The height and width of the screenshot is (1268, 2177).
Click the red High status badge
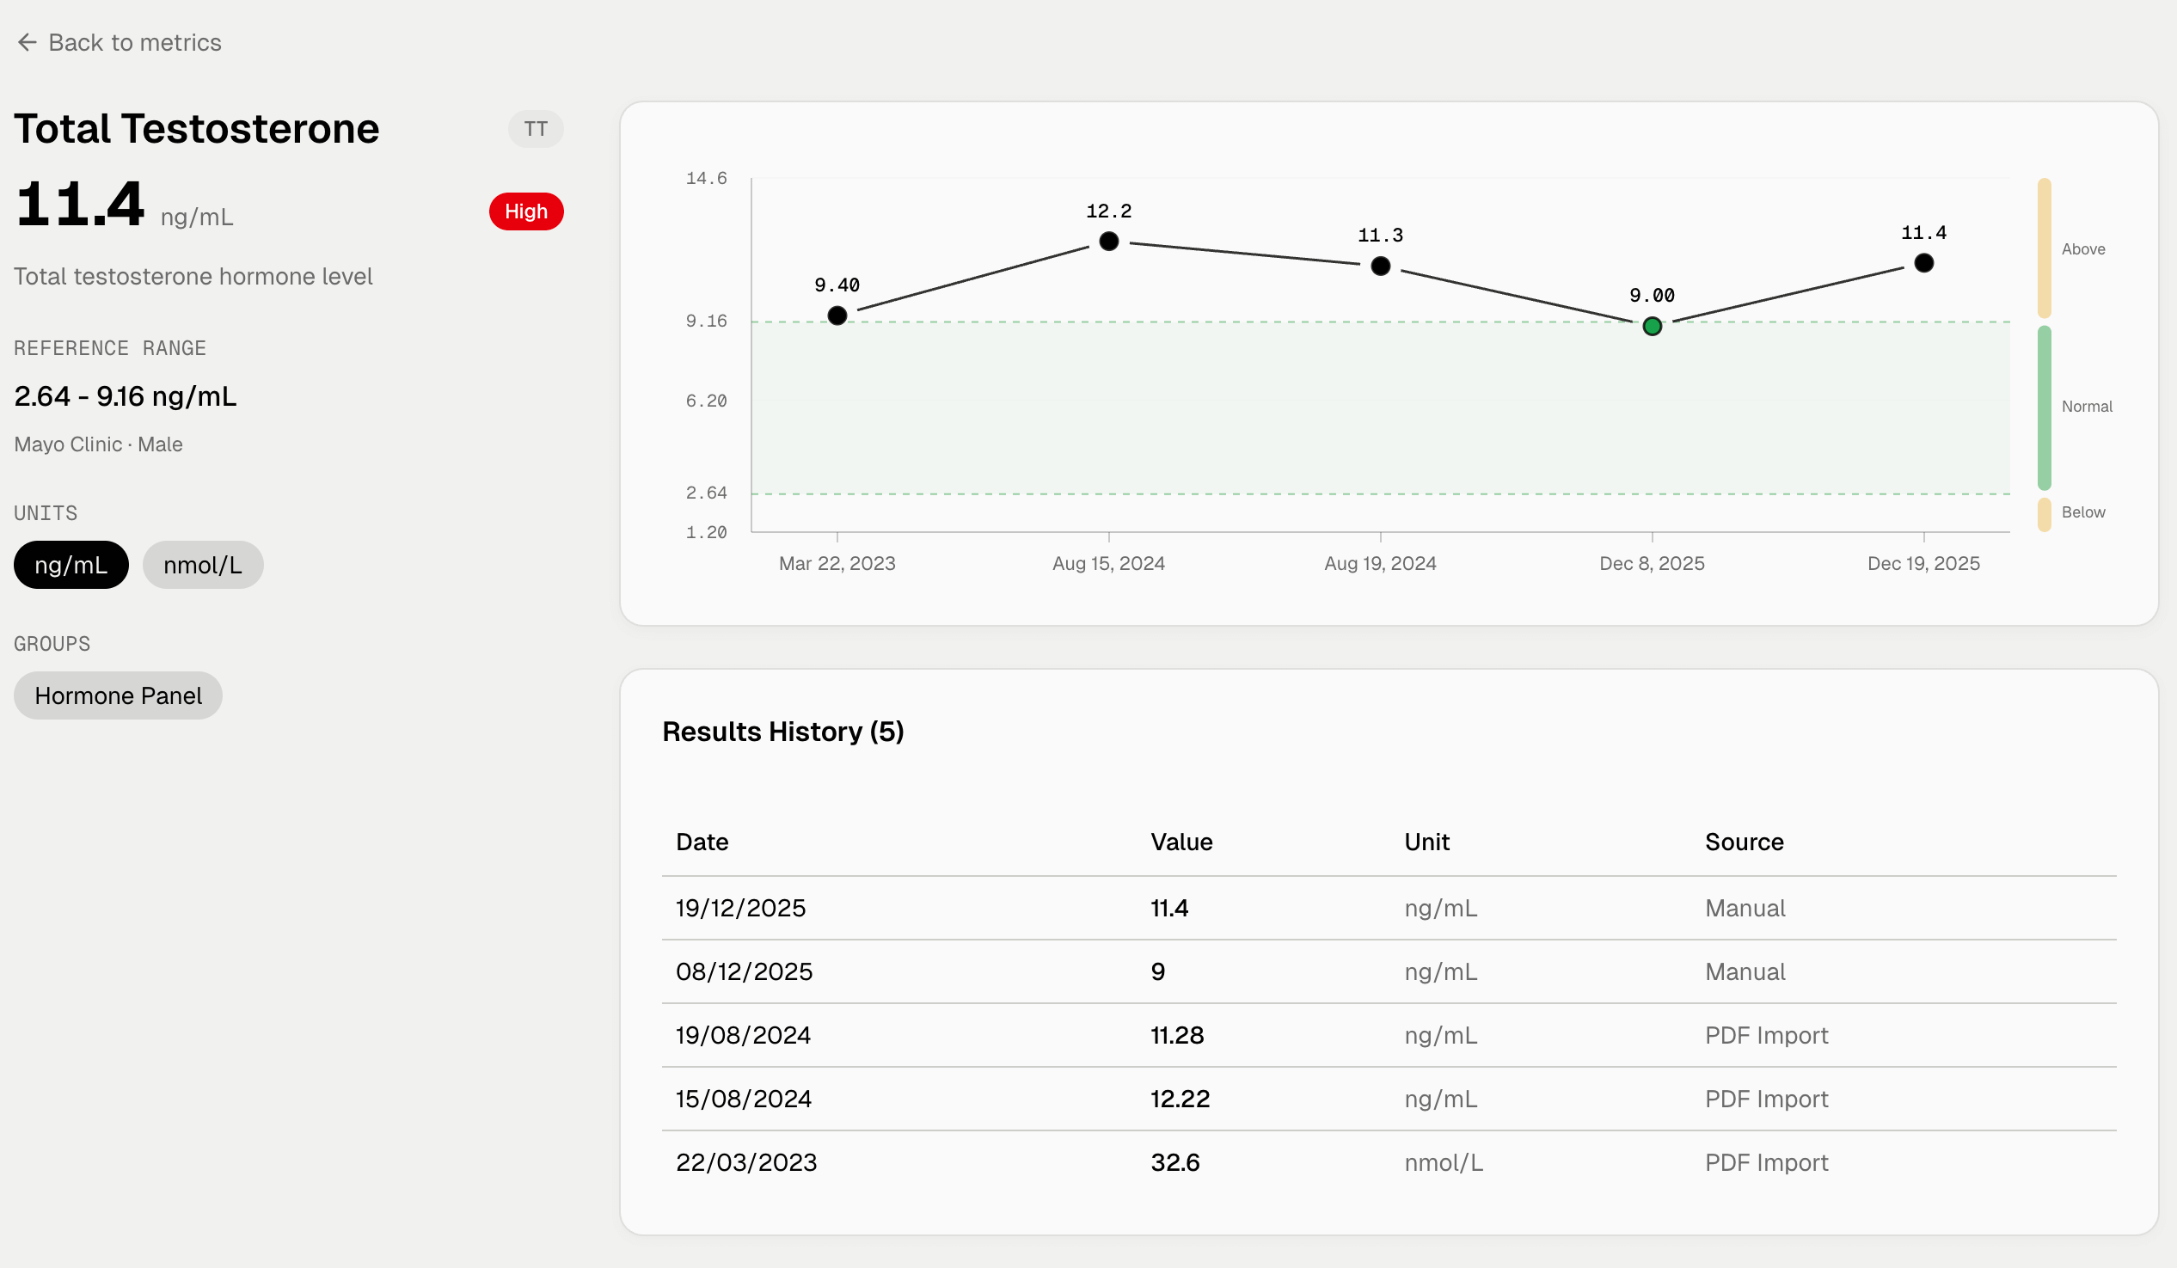[526, 211]
